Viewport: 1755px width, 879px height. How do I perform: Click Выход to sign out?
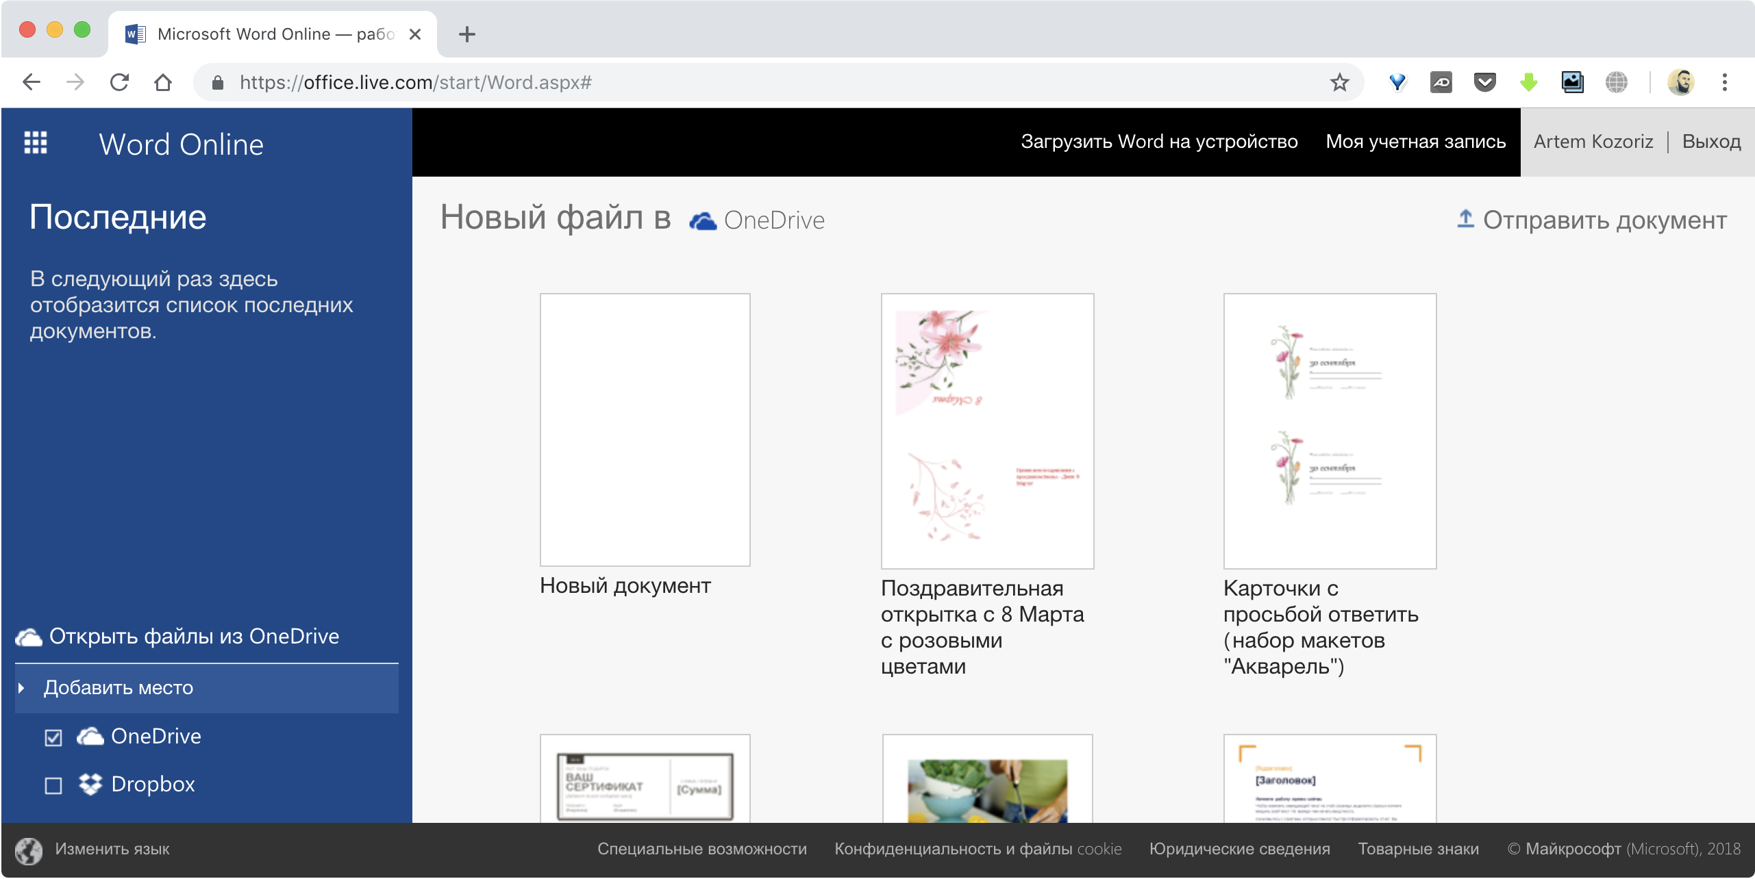(x=1711, y=142)
